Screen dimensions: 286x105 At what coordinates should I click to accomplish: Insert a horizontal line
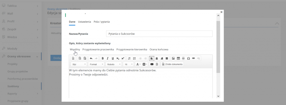[183, 58]
